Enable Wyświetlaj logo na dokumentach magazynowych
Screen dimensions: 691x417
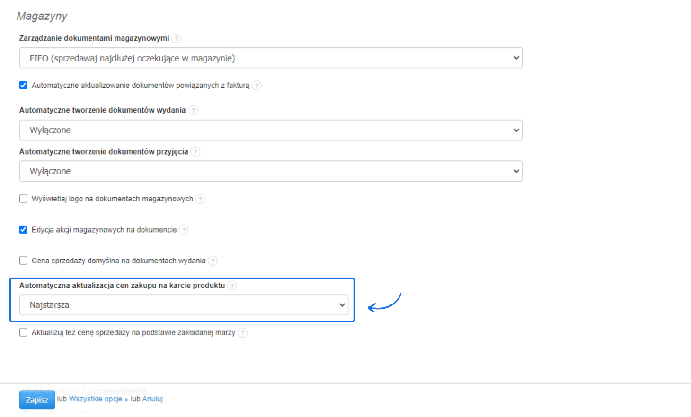click(x=23, y=199)
